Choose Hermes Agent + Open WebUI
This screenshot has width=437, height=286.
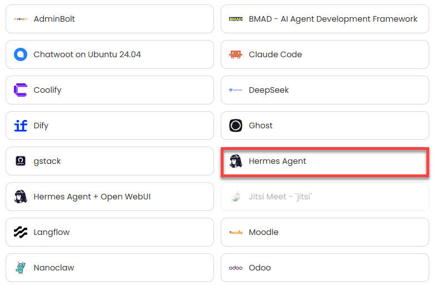tap(110, 197)
